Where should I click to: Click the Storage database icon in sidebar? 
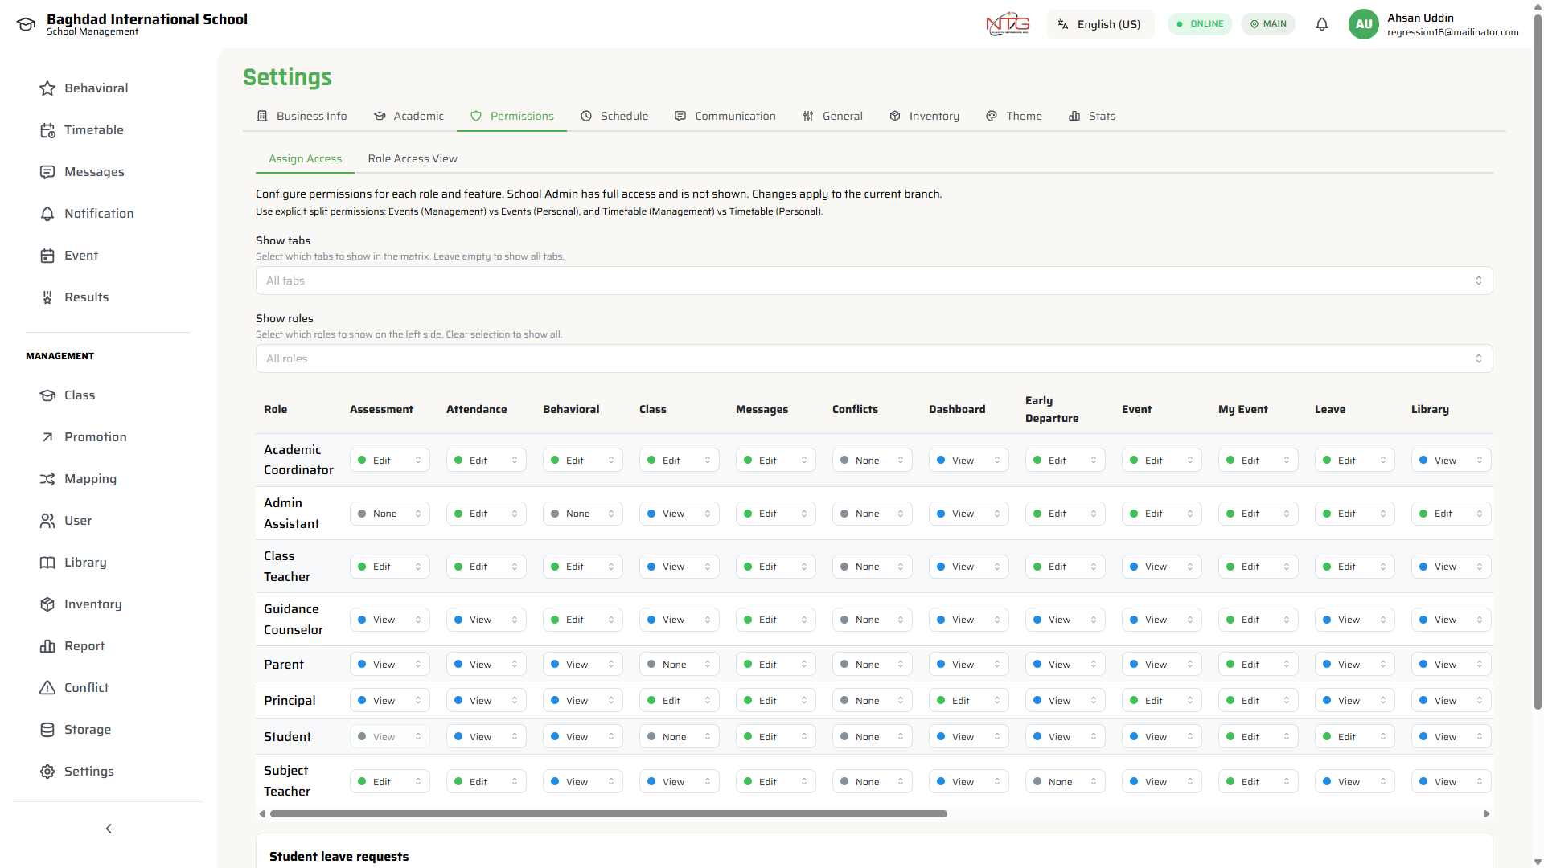pyautogui.click(x=47, y=730)
